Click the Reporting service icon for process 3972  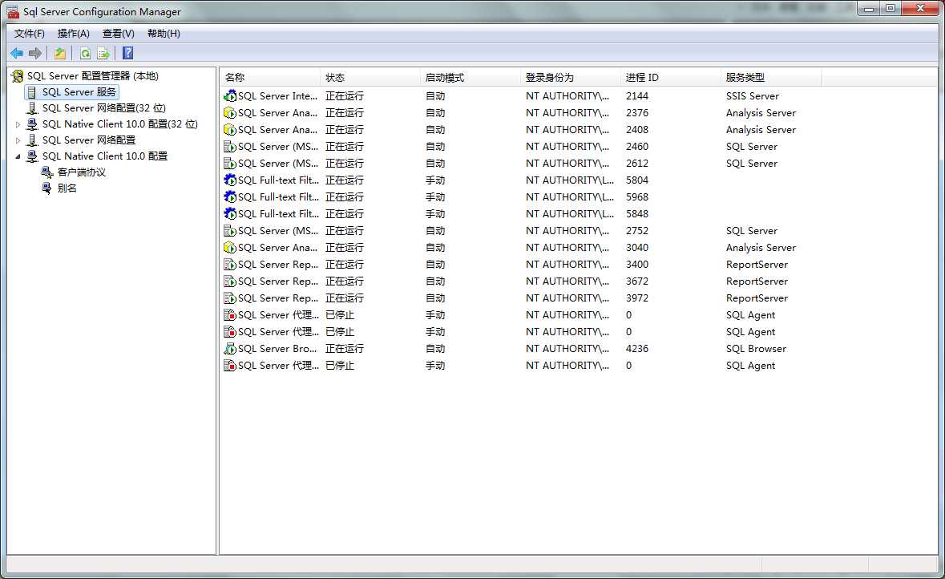[x=229, y=298]
